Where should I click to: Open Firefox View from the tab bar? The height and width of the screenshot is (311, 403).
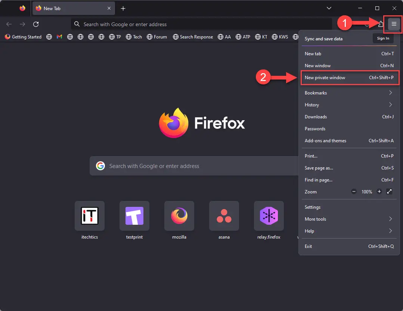coord(22,8)
